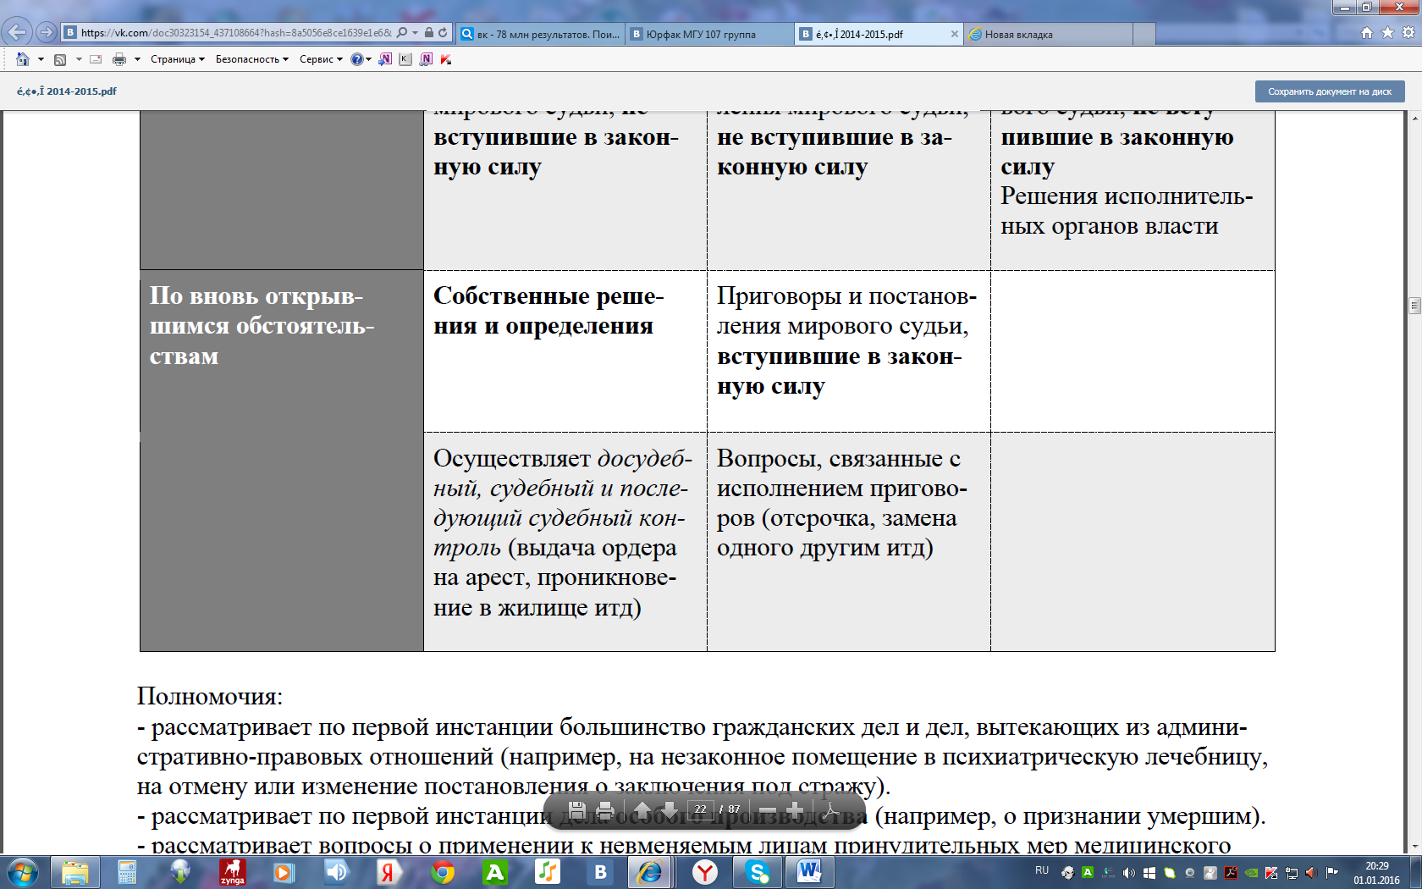This screenshot has width=1422, height=889.
Task: Open Skype from taskbar
Action: [757, 872]
